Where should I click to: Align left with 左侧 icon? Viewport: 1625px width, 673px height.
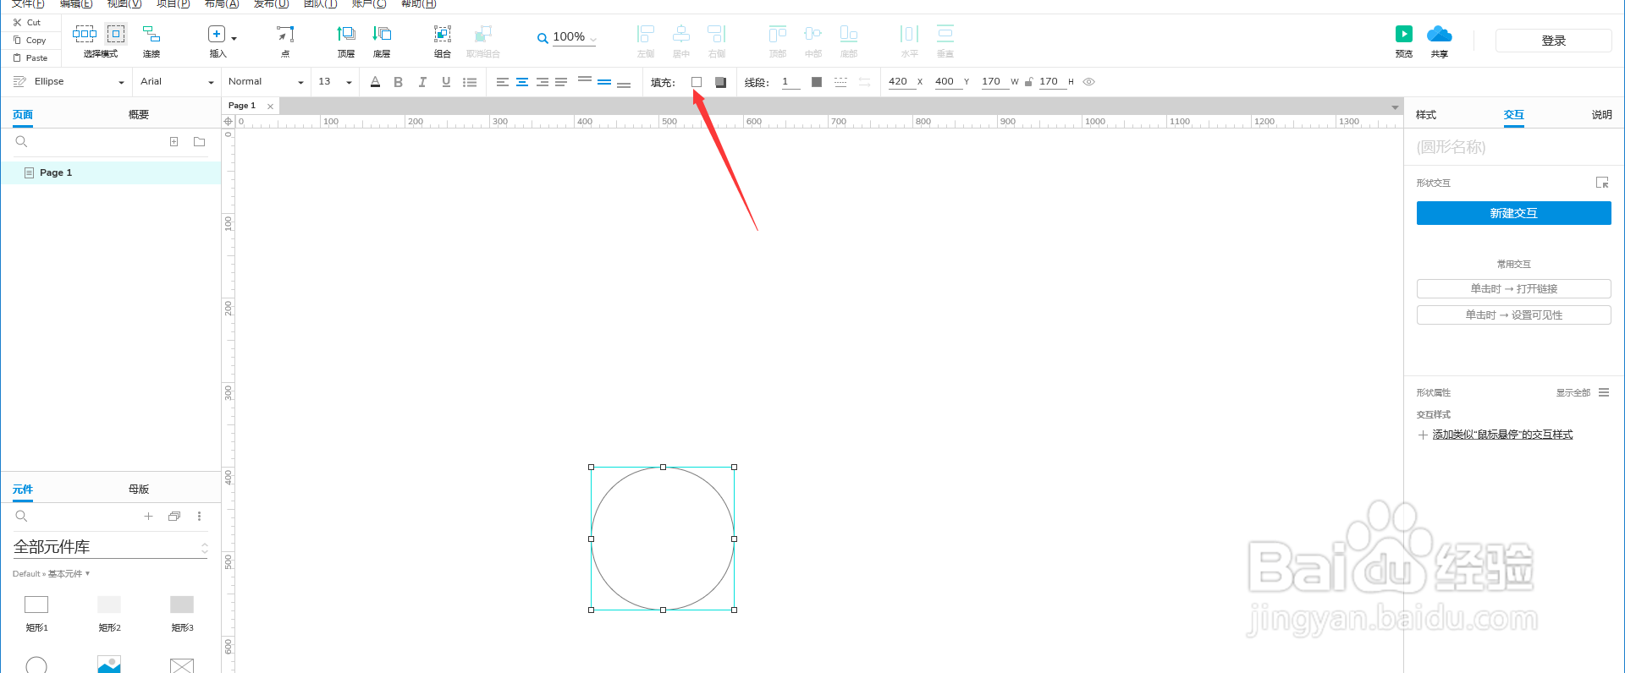(x=646, y=34)
